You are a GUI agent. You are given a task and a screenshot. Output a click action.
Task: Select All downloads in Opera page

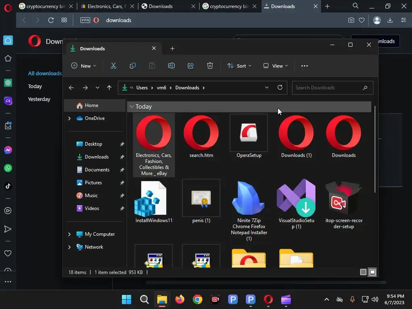coord(45,74)
